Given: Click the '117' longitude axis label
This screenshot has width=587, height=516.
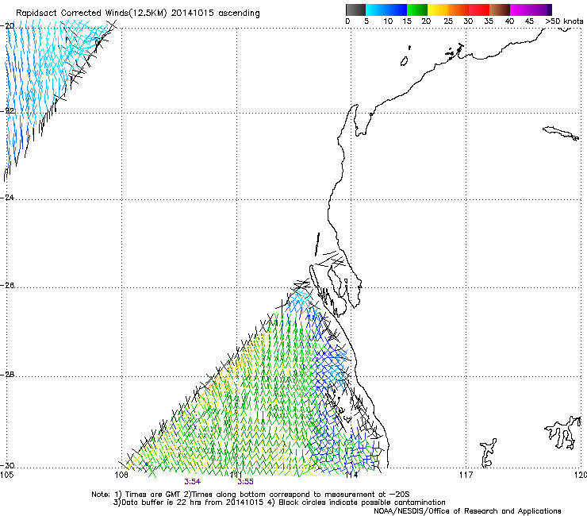Looking at the screenshot, I should pos(466,475).
